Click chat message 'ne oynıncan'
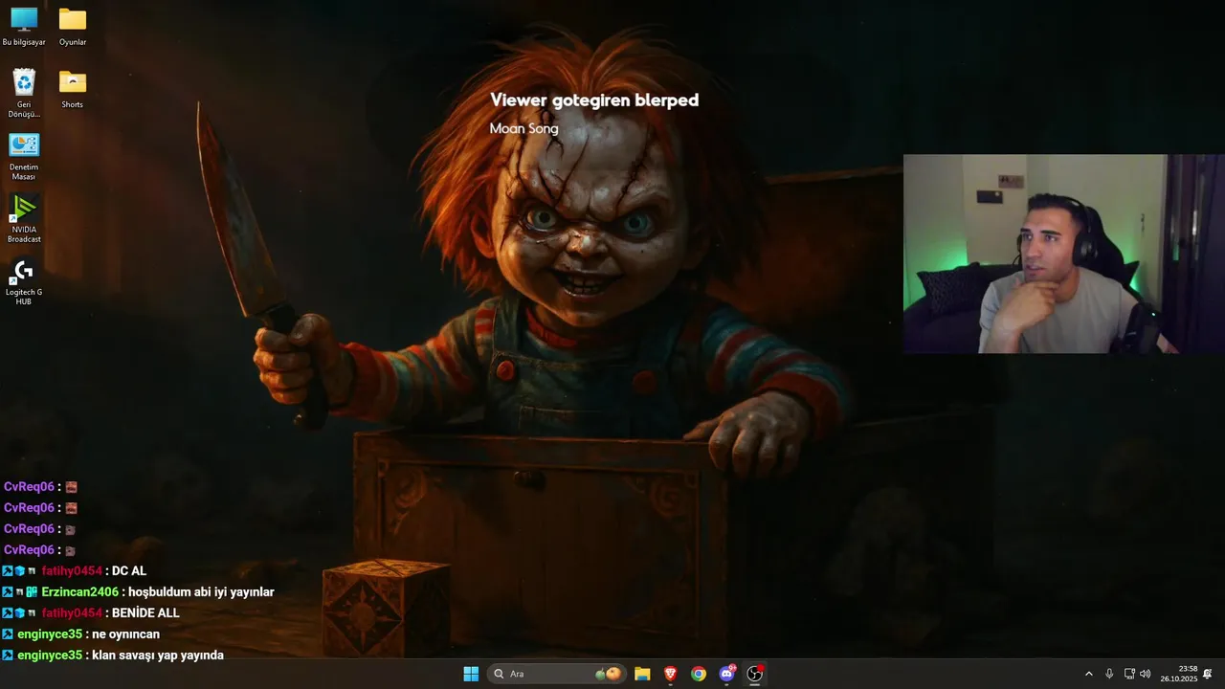This screenshot has width=1225, height=689. tap(125, 634)
